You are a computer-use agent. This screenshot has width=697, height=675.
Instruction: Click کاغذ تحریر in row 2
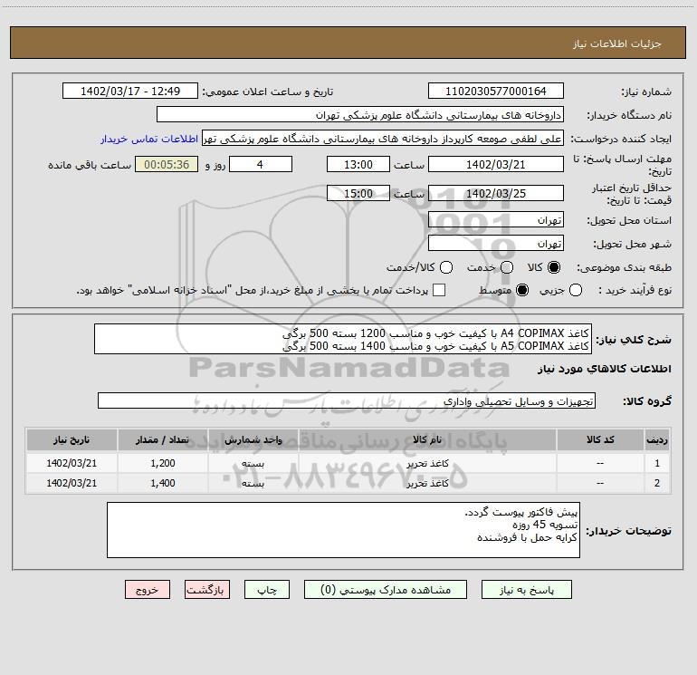pos(427,483)
